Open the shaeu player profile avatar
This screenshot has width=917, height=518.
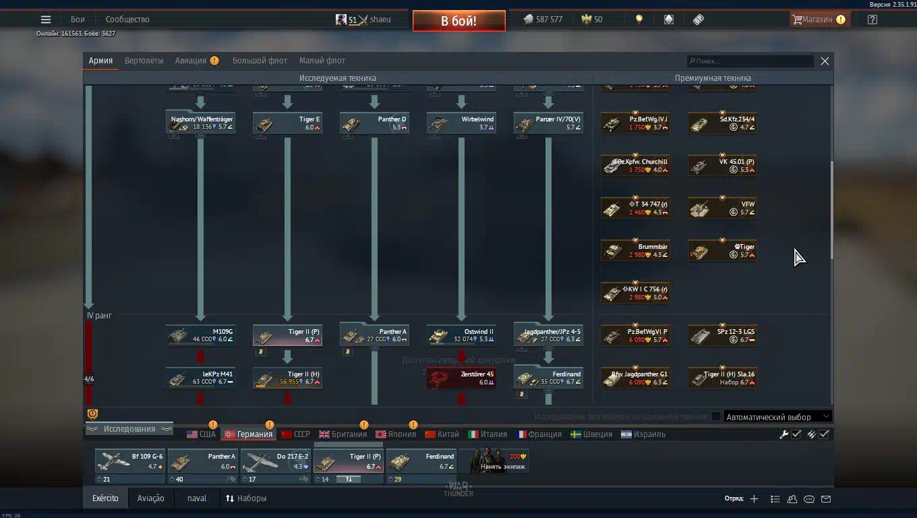pos(341,20)
